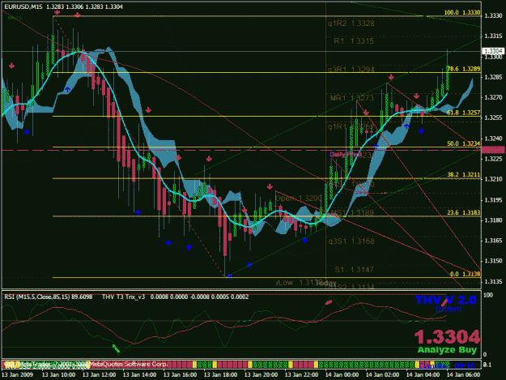Click the 1.3330 price axis value
Image resolution: width=506 pixels, height=380 pixels.
tap(493, 15)
